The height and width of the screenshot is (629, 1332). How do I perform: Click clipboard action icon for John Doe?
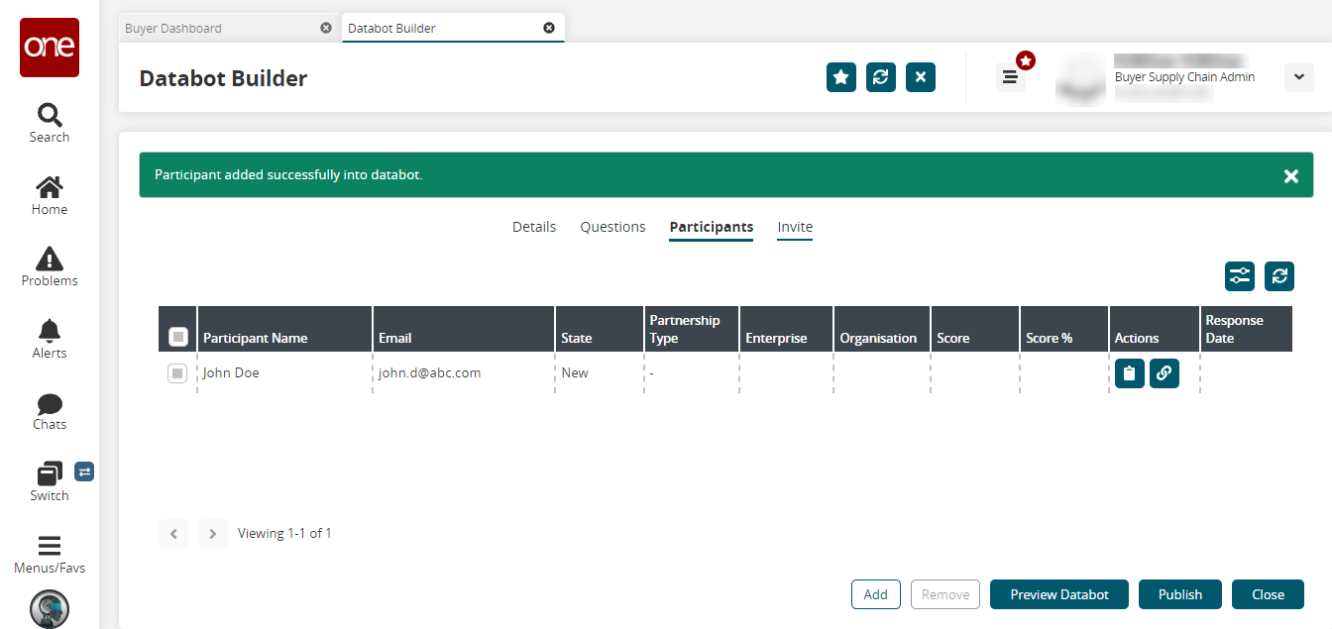tap(1130, 373)
